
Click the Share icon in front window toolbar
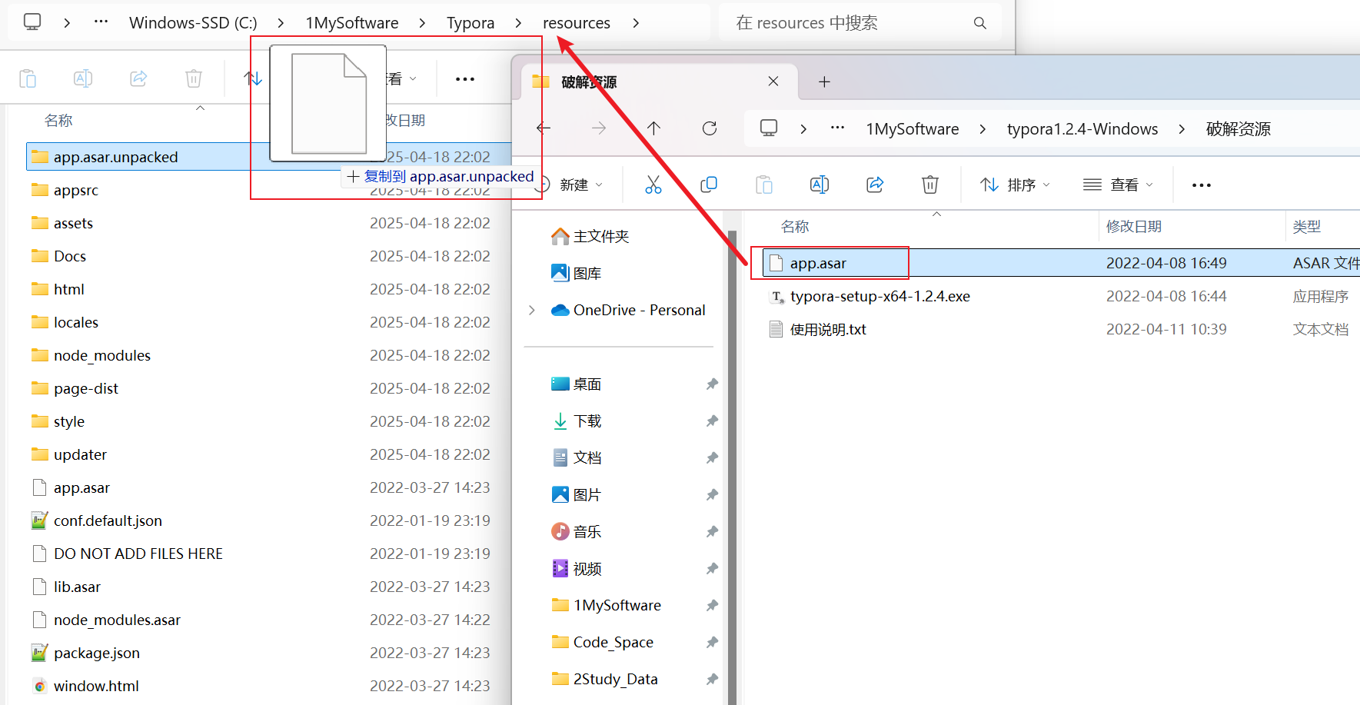(x=875, y=185)
